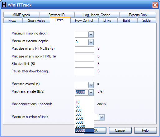
Task: Open the Experts Only tab
Action: [138, 15]
